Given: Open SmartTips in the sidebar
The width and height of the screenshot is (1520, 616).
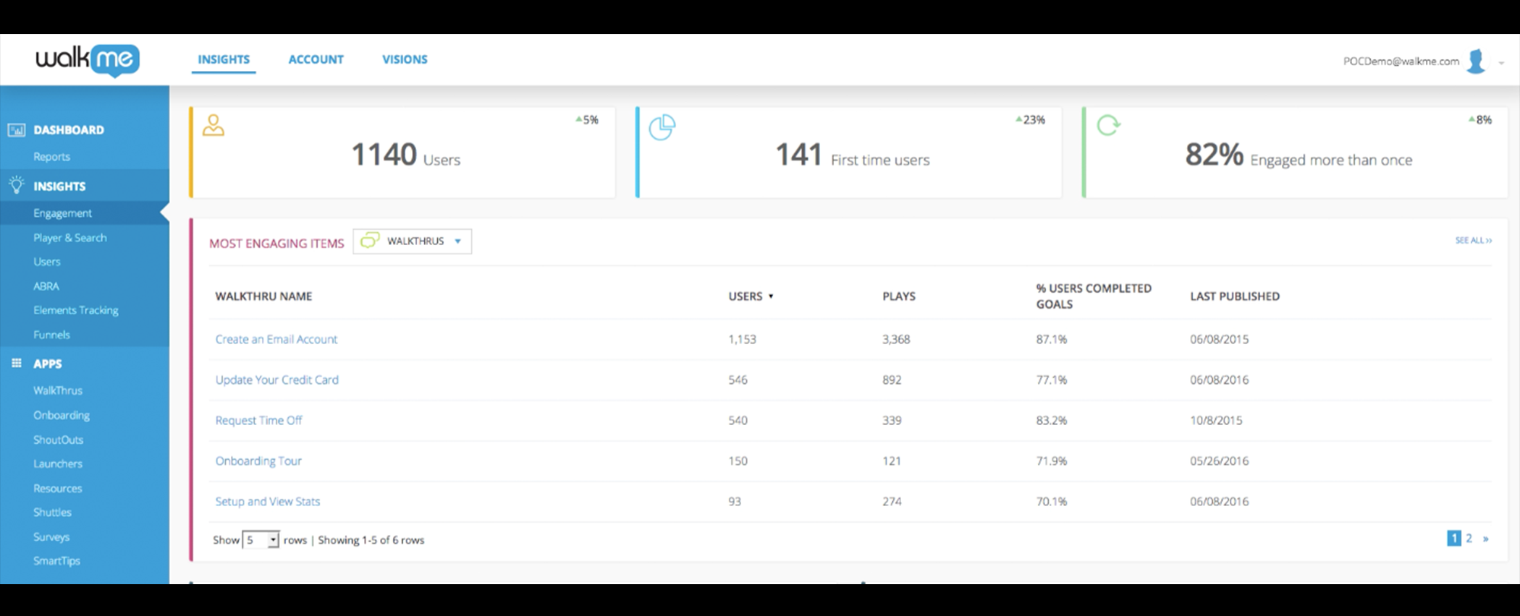Looking at the screenshot, I should (56, 560).
